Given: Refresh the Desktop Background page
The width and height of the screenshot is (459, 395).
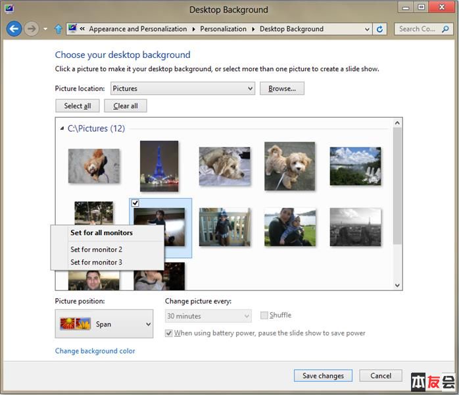Looking at the screenshot, I should point(379,29).
